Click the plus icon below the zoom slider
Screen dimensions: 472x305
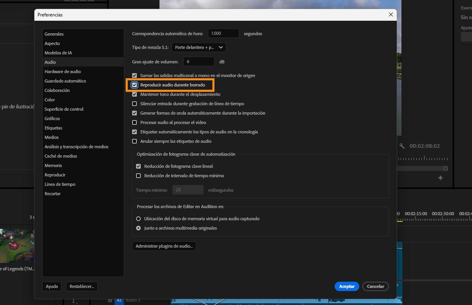[x=440, y=178]
